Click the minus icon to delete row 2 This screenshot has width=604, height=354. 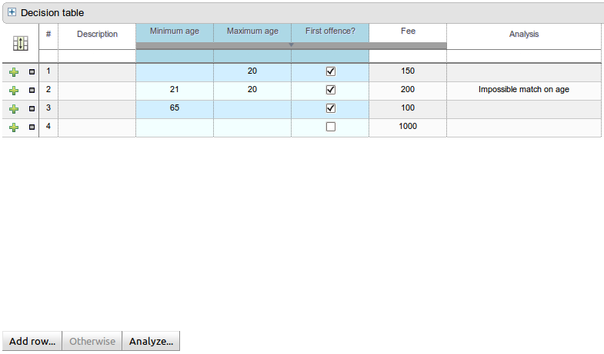click(x=32, y=91)
